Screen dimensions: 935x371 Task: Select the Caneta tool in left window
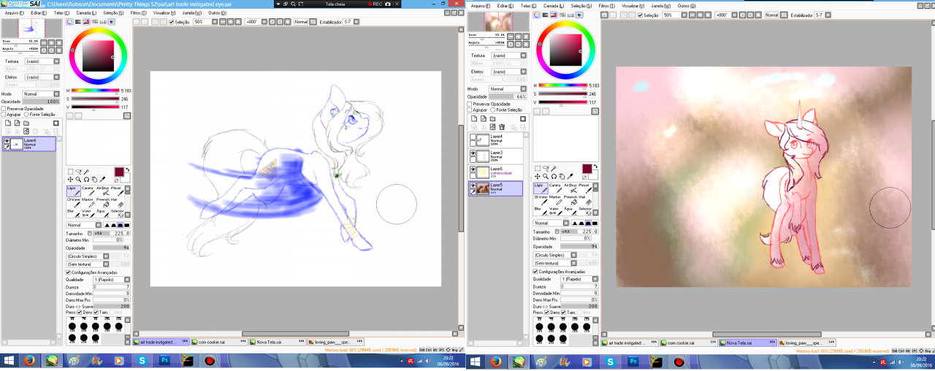click(88, 190)
